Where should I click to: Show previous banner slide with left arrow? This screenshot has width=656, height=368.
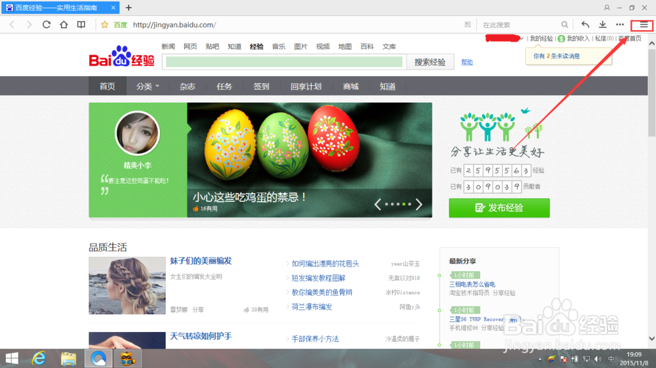click(377, 204)
